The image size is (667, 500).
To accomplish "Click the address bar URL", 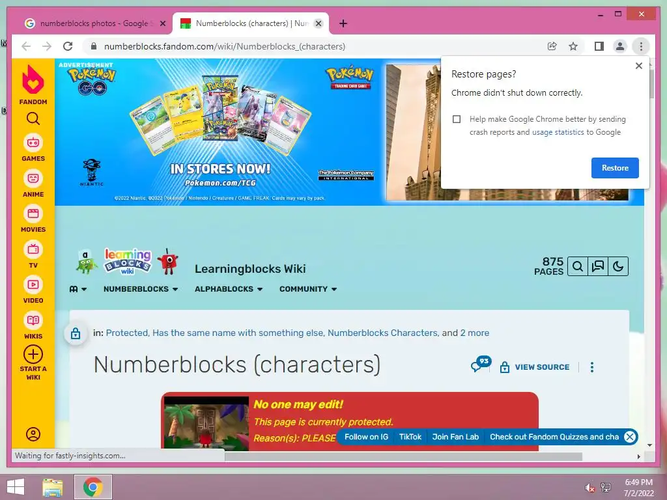I will [225, 46].
